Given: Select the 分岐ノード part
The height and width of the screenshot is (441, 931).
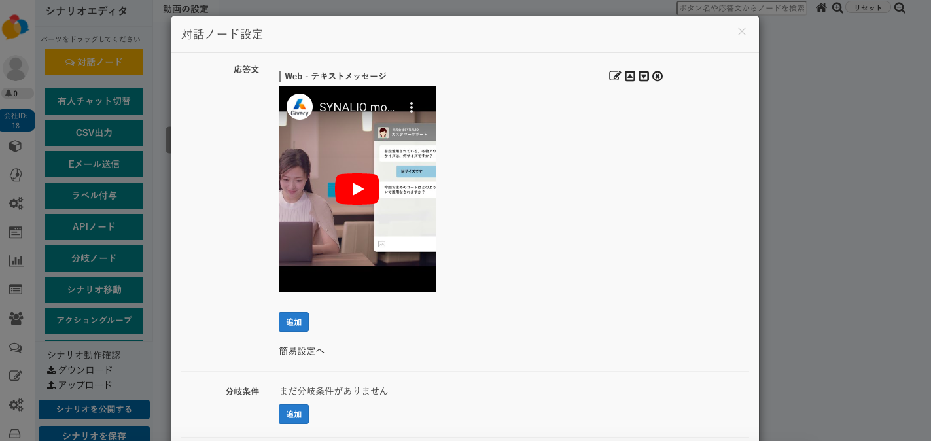Looking at the screenshot, I should (94, 258).
